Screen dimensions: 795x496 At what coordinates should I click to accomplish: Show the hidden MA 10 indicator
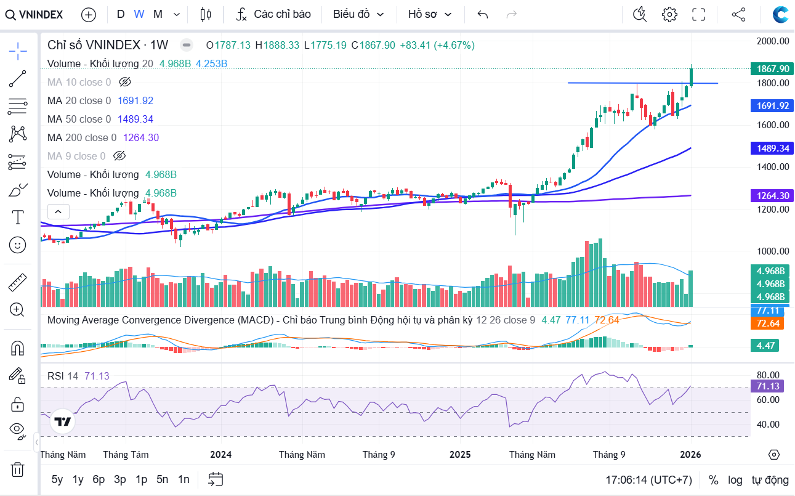point(125,82)
